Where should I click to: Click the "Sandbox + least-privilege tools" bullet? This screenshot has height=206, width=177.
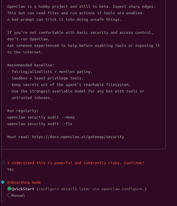(45, 78)
